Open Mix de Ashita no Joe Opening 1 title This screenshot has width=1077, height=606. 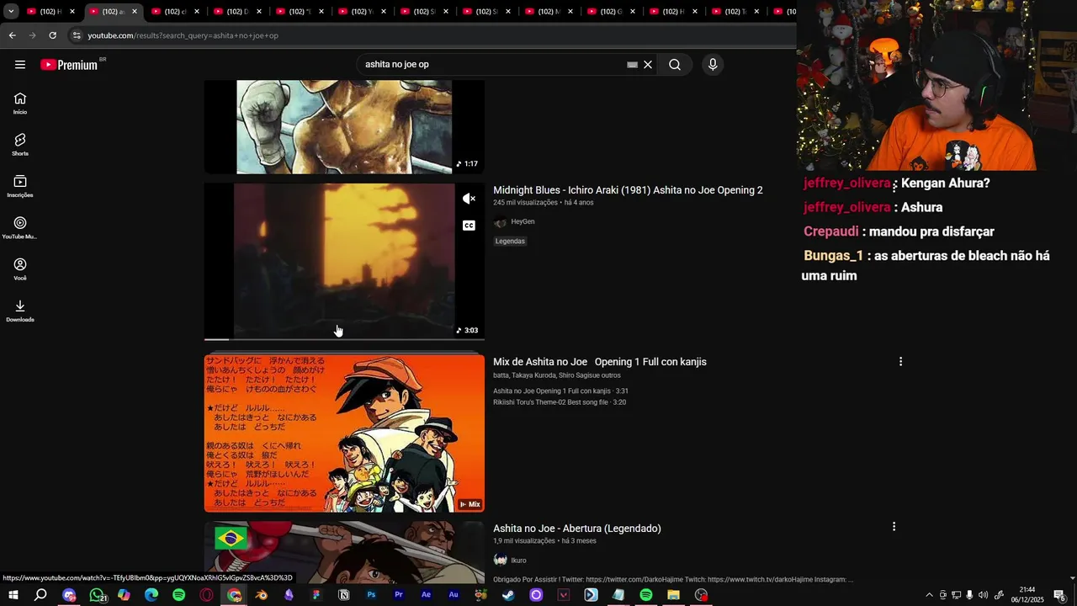tap(600, 362)
